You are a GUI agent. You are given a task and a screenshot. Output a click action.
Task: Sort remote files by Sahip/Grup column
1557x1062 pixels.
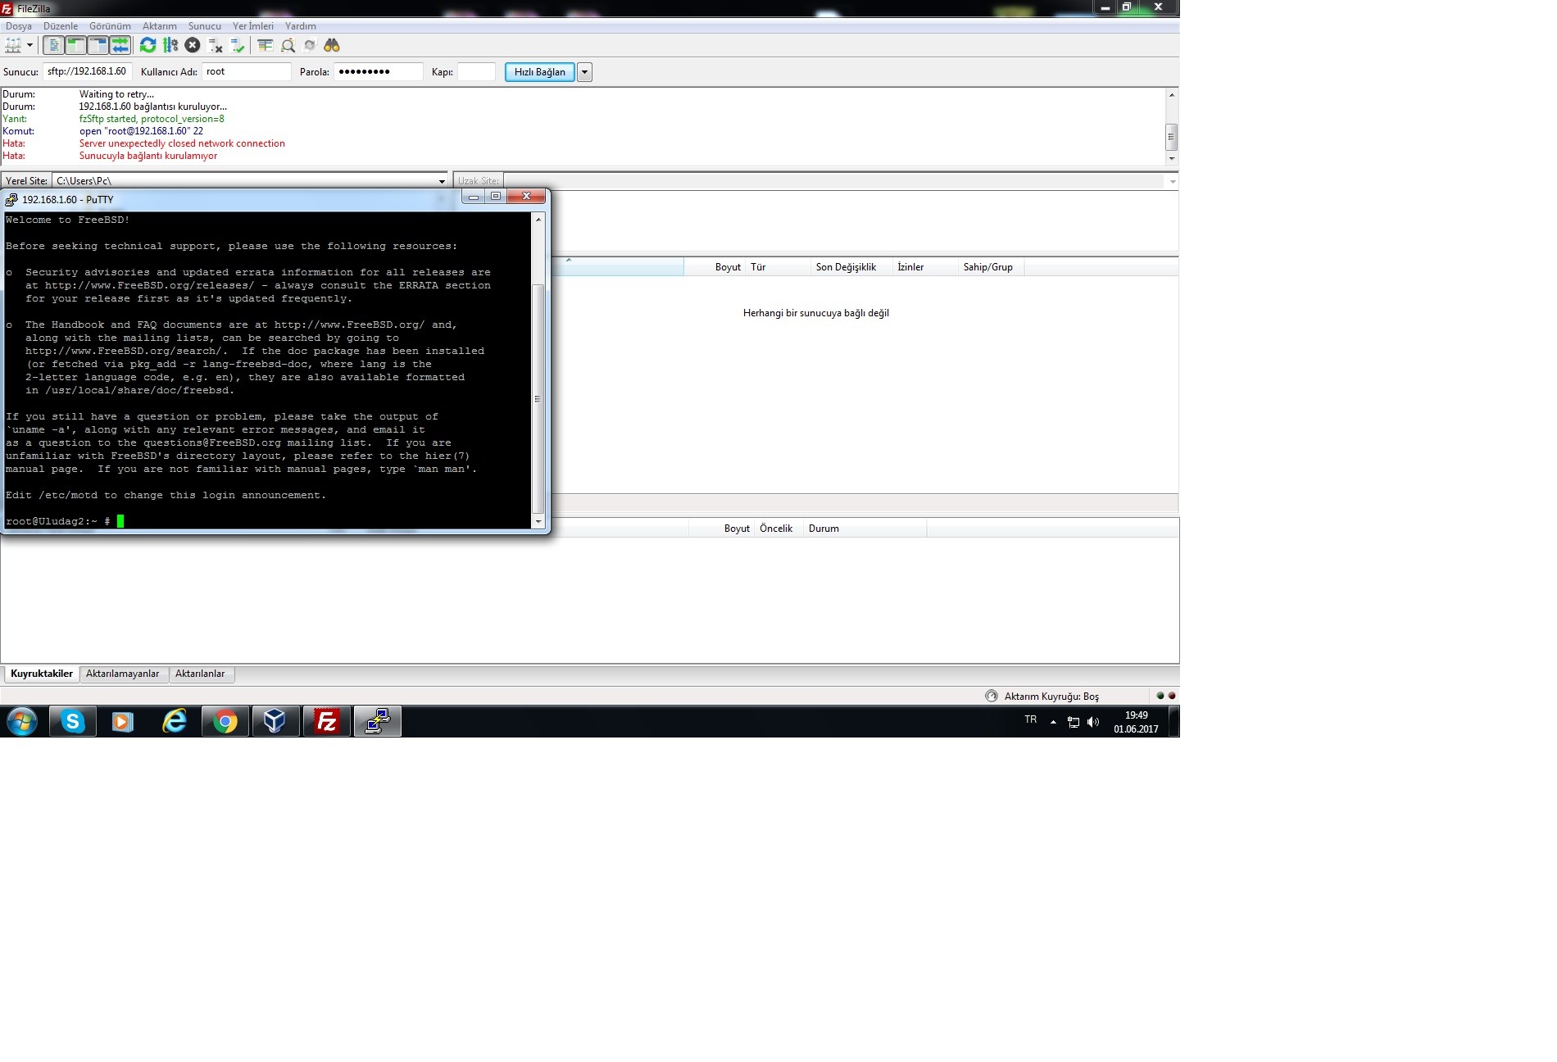pos(991,267)
